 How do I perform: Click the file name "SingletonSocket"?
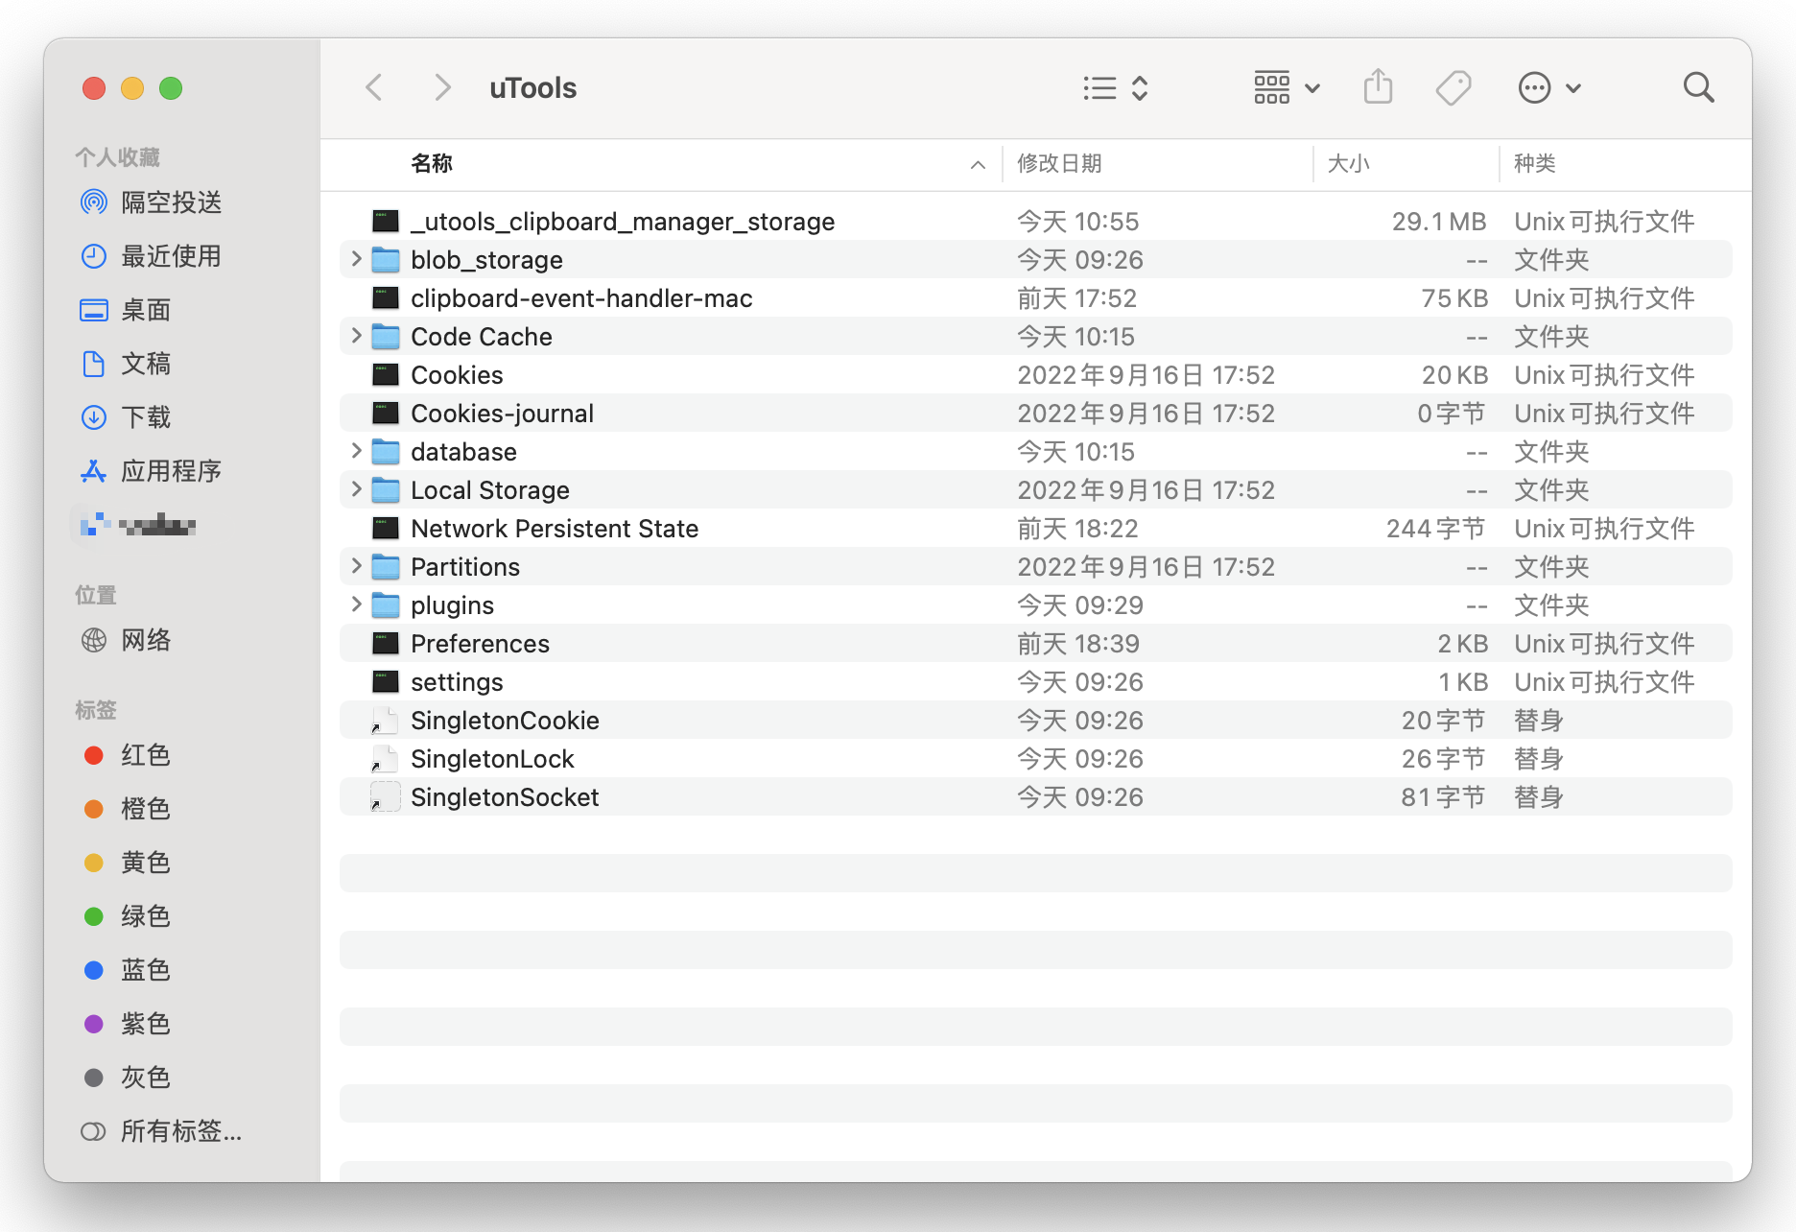505,797
